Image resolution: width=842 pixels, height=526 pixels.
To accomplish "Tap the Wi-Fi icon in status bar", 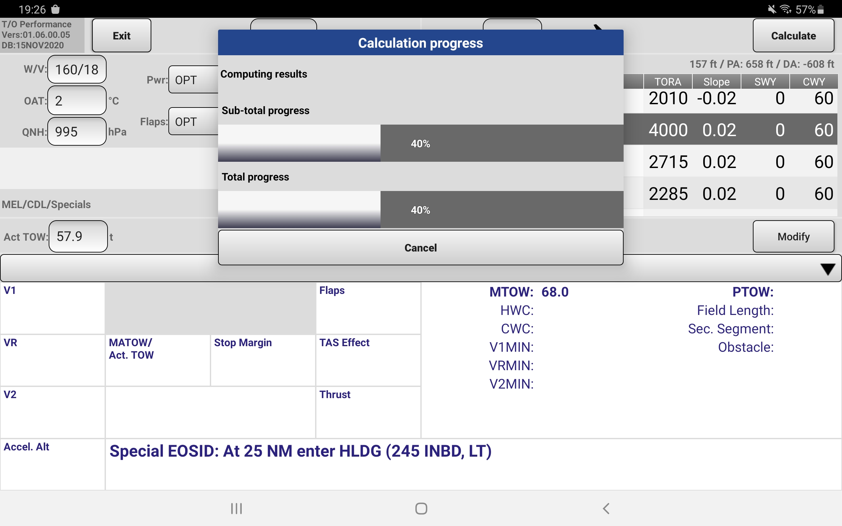I will [786, 9].
